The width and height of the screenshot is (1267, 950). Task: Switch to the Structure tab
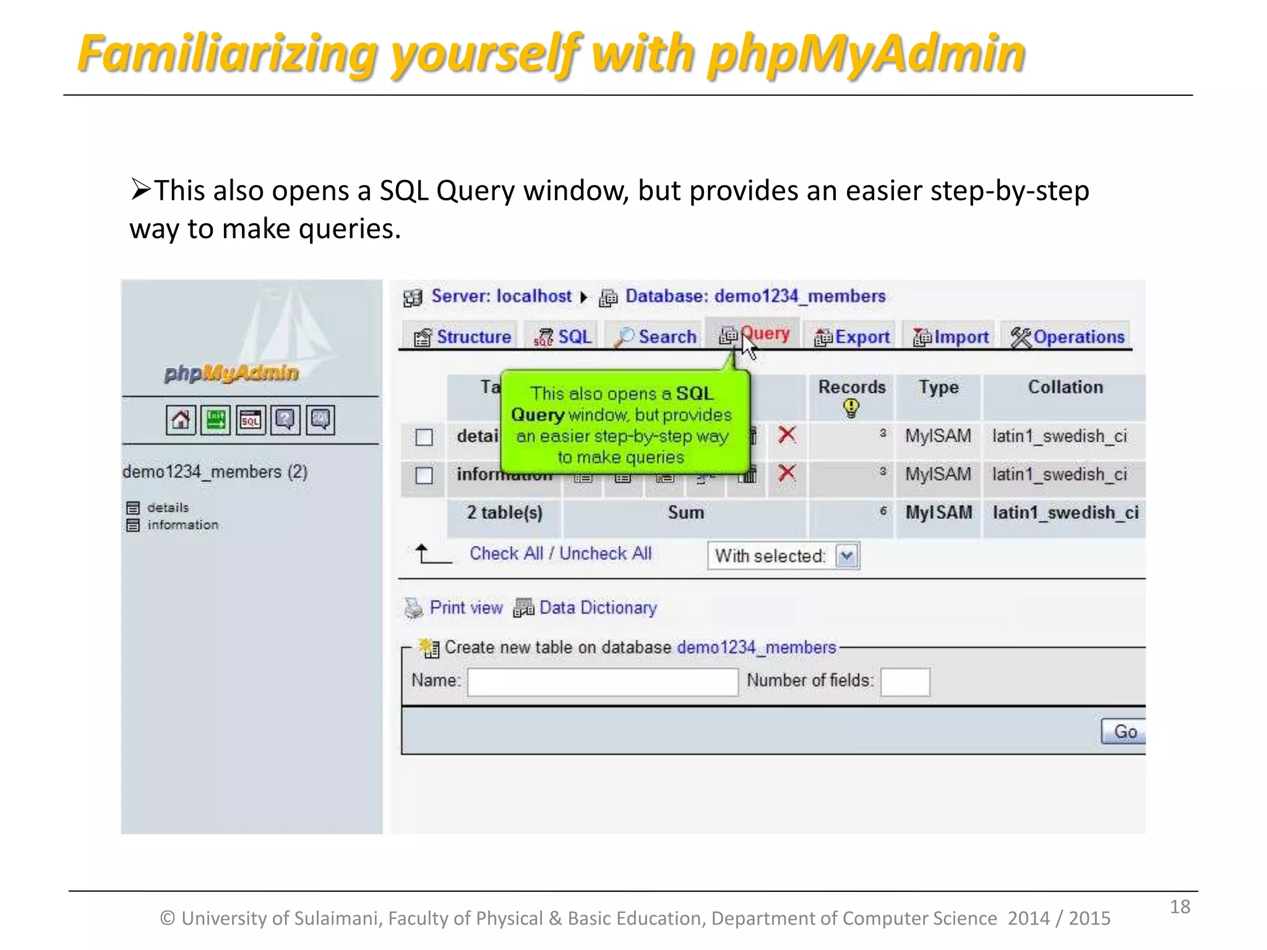point(462,336)
